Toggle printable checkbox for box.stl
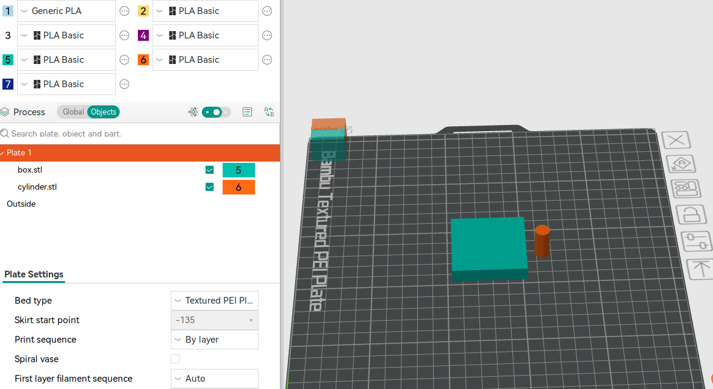This screenshot has height=389, width=713. [x=210, y=170]
